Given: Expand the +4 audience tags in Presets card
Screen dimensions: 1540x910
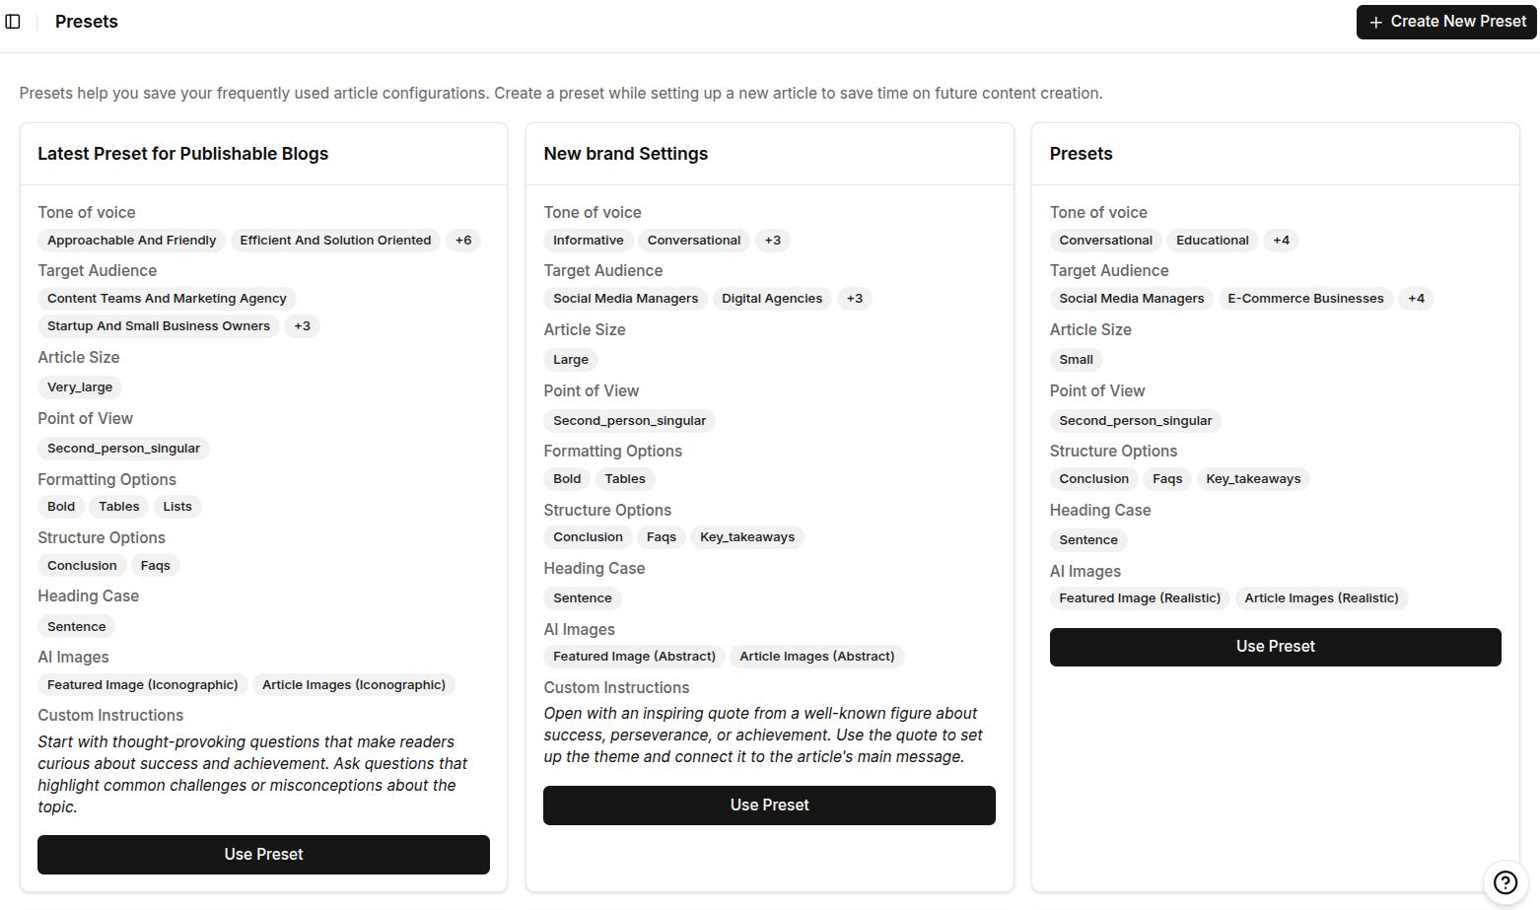Looking at the screenshot, I should click(1416, 298).
